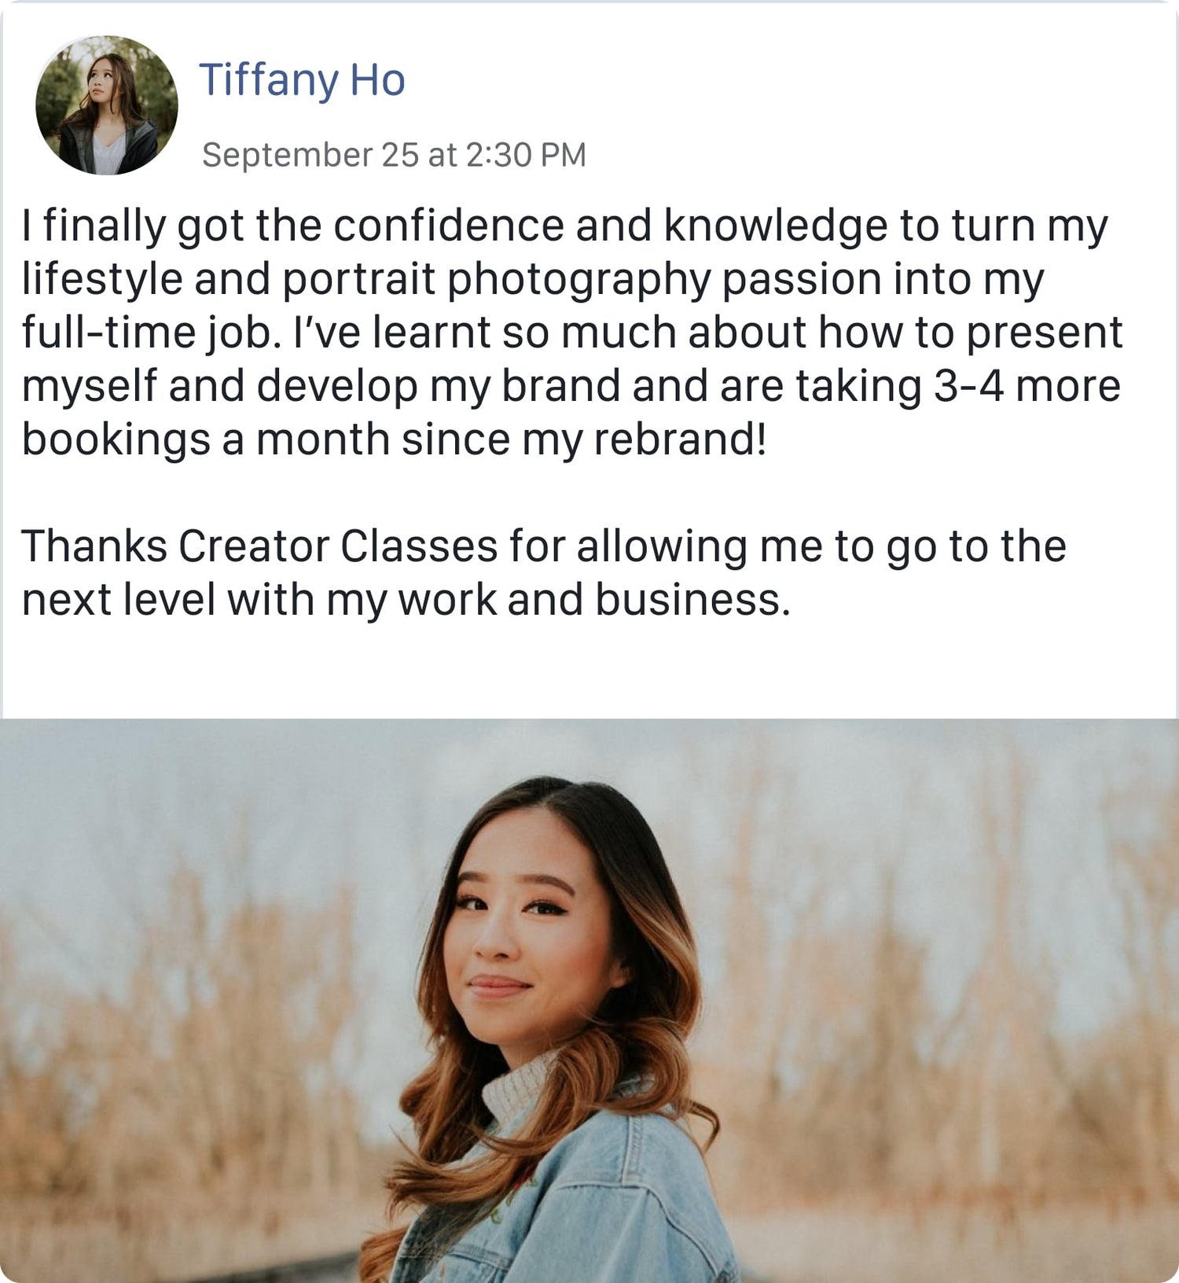Image resolution: width=1179 pixels, height=1283 pixels.
Task: Open the September 25 at 2:30 PM timestamp
Action: pyautogui.click(x=394, y=155)
